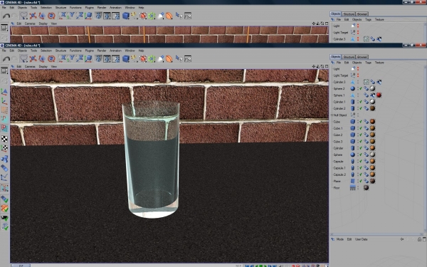Toggle Y axis lock in the front window
The image size is (427, 267).
(x=71, y=58)
